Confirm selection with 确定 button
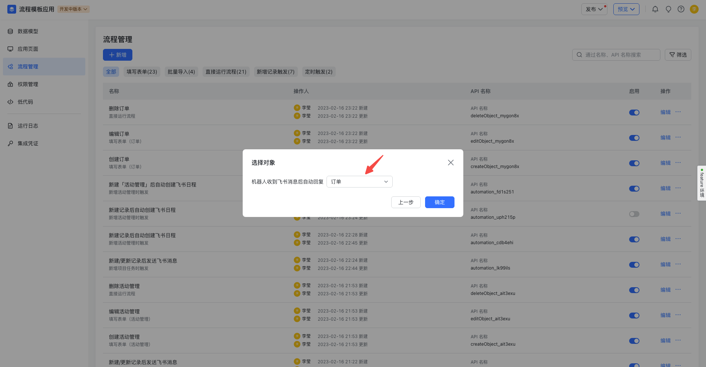This screenshot has height=367, width=706. click(440, 202)
